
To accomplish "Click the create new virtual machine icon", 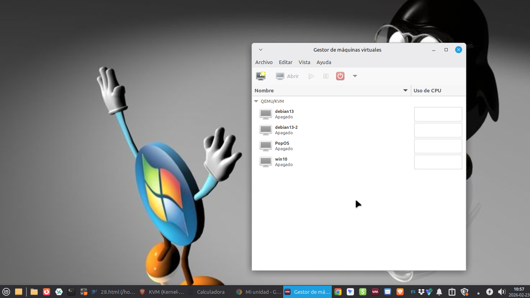I will click(261, 76).
